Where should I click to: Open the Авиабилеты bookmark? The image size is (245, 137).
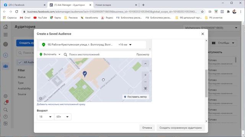click(x=89, y=18)
